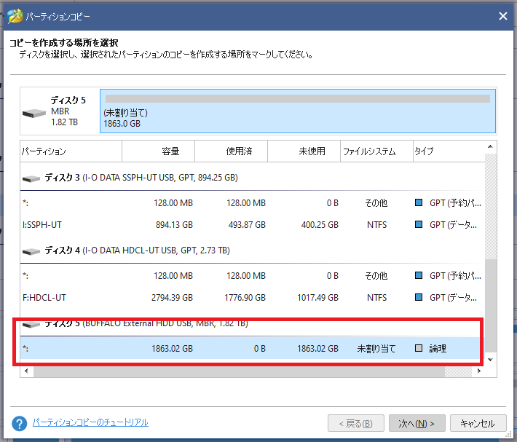Click the 次へ(N) next button
This screenshot has width=517, height=442.
point(417,423)
